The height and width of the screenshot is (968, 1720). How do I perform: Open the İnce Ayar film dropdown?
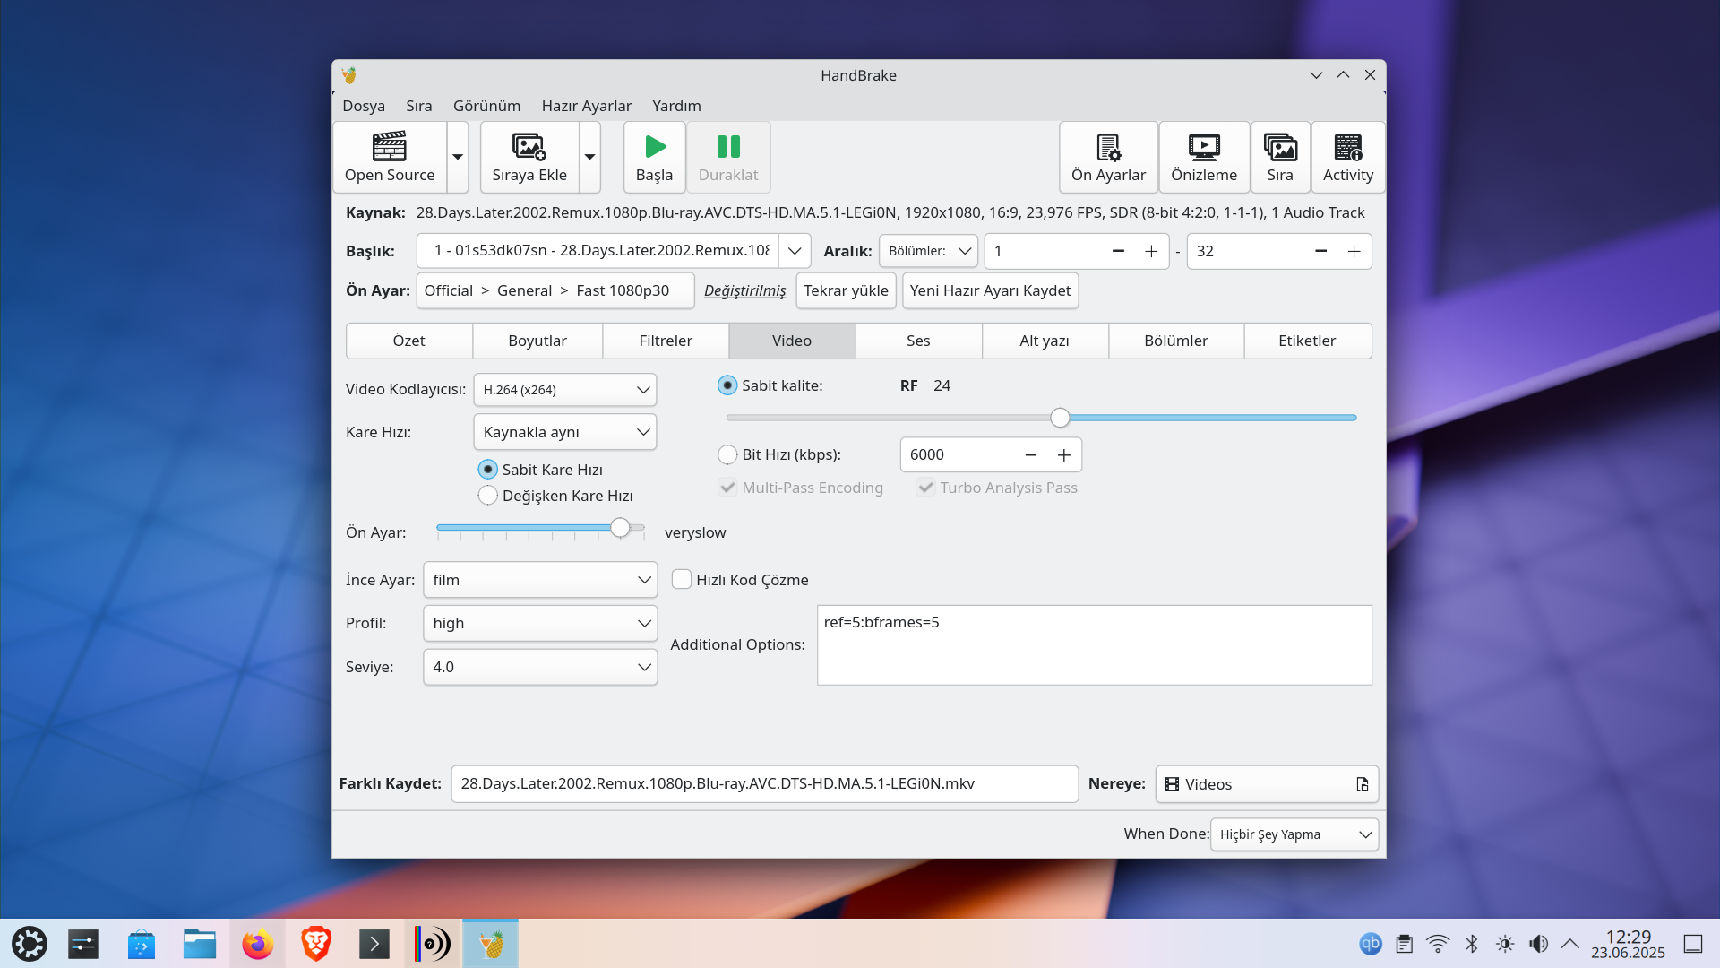pyautogui.click(x=540, y=580)
